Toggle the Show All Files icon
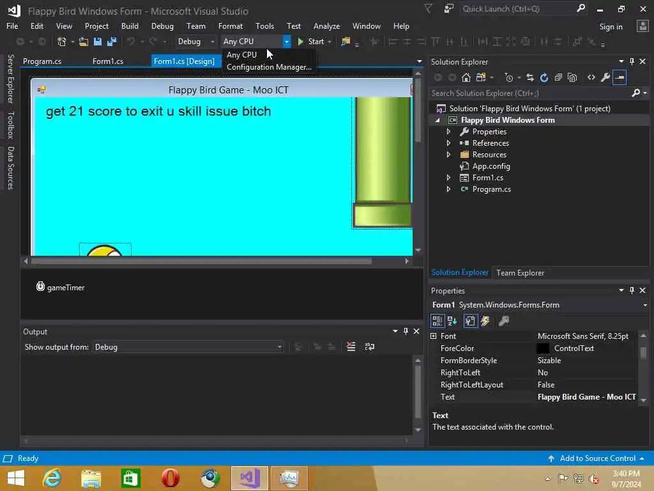This screenshot has width=654, height=491. click(572, 77)
